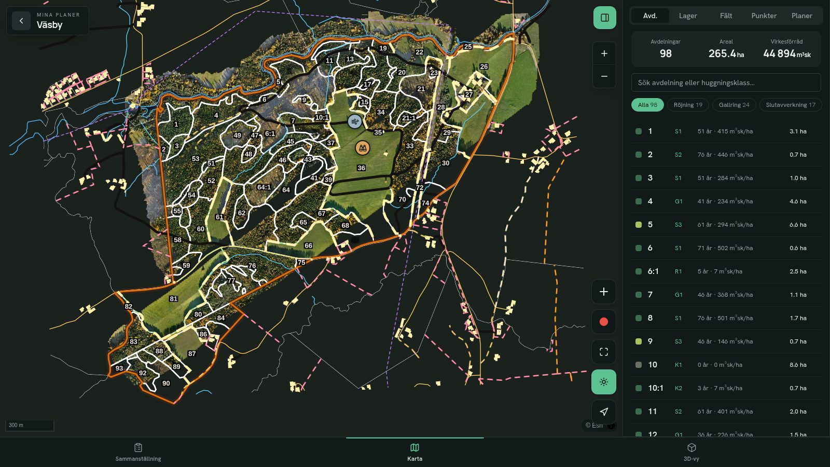This screenshot has width=830, height=467.
Task: Click the color swatch of avdelning 10
Action: point(639,365)
